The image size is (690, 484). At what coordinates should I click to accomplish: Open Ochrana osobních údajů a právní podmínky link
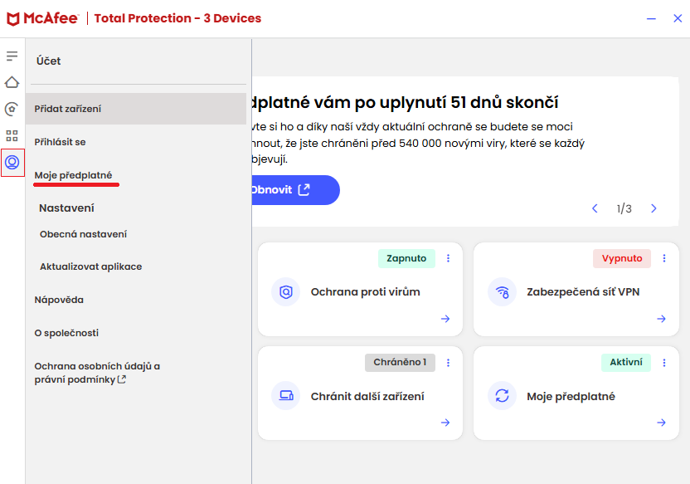click(97, 373)
